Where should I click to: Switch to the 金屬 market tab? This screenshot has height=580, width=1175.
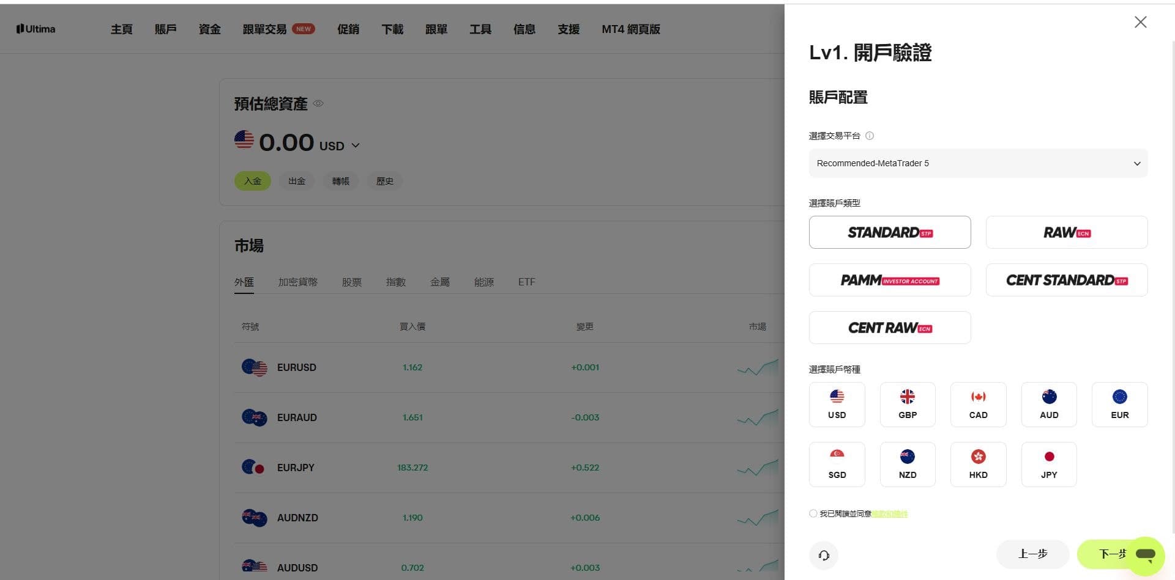point(440,282)
